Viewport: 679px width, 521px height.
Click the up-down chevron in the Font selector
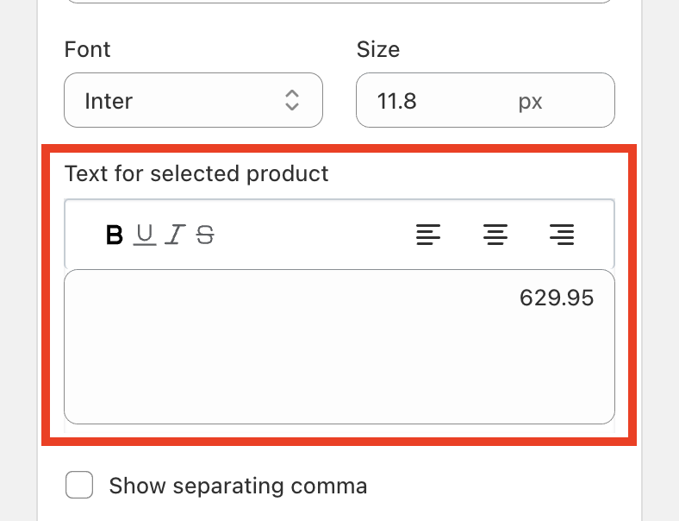pos(292,100)
